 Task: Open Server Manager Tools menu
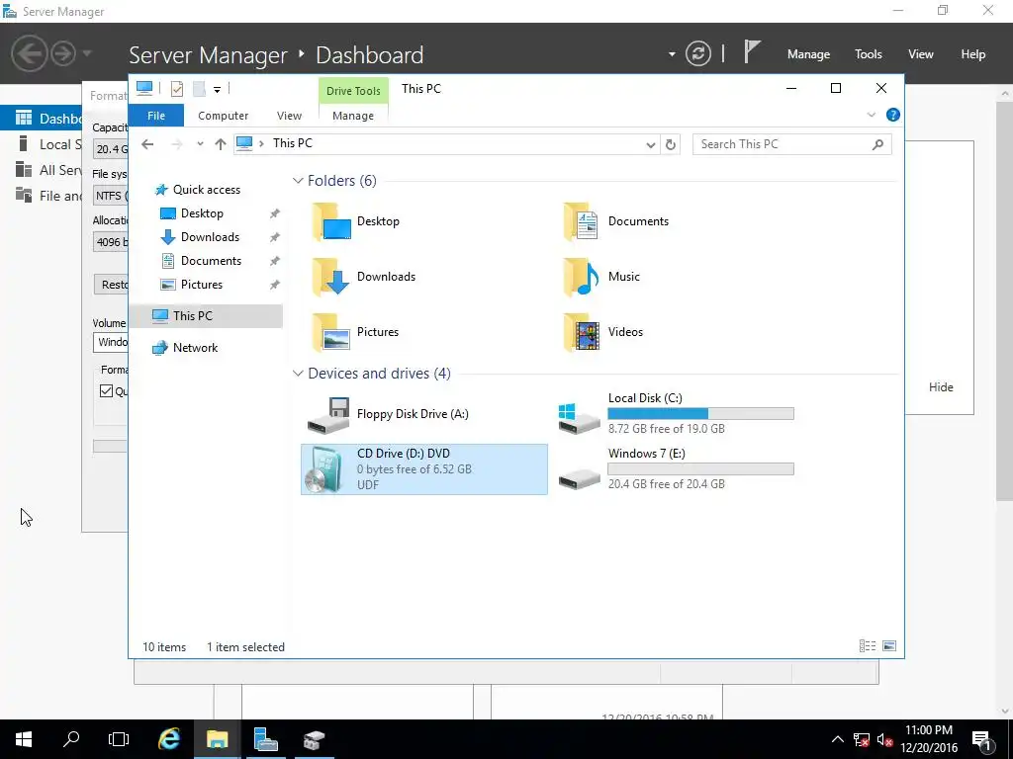click(869, 54)
